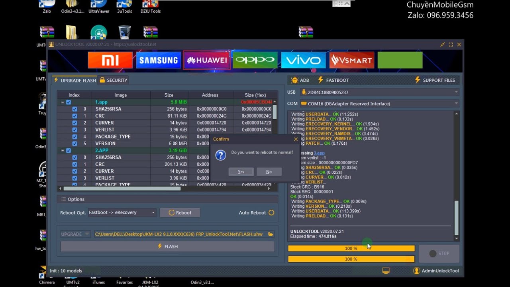Click the log panel's scroll-up arrow
510x287 pixels.
[x=457, y=114]
